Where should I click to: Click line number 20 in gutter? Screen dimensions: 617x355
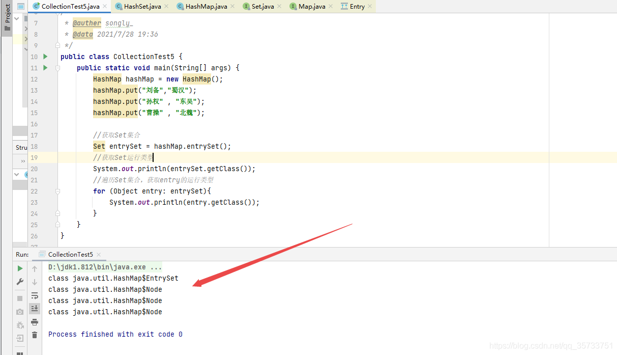[34, 169]
